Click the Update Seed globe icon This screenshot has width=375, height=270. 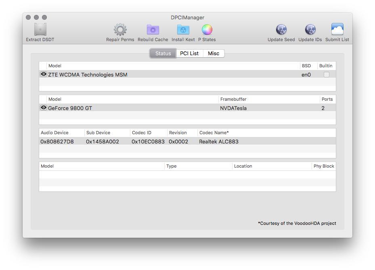tap(281, 29)
